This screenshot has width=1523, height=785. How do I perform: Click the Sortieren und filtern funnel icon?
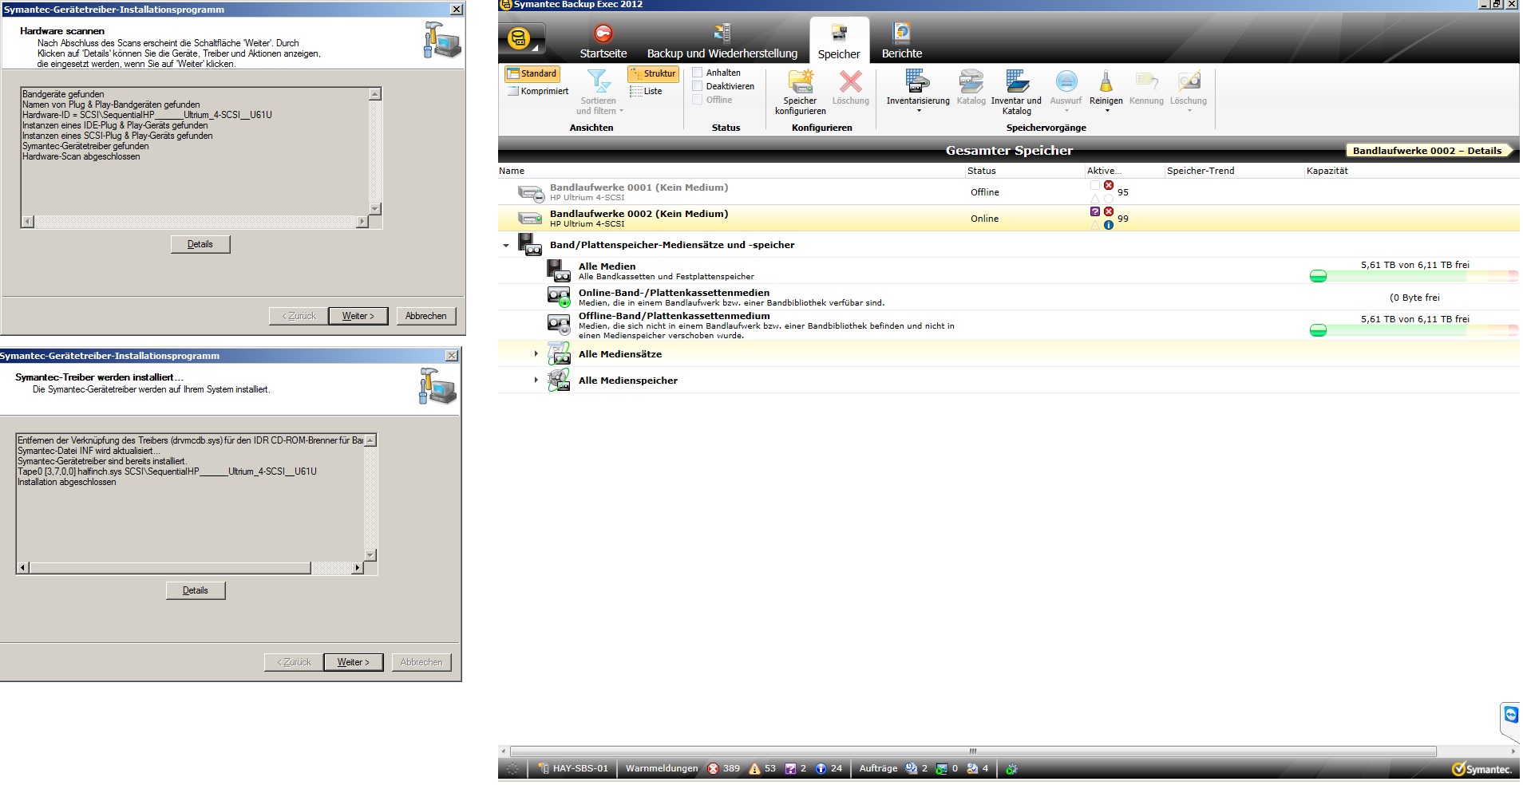599,81
